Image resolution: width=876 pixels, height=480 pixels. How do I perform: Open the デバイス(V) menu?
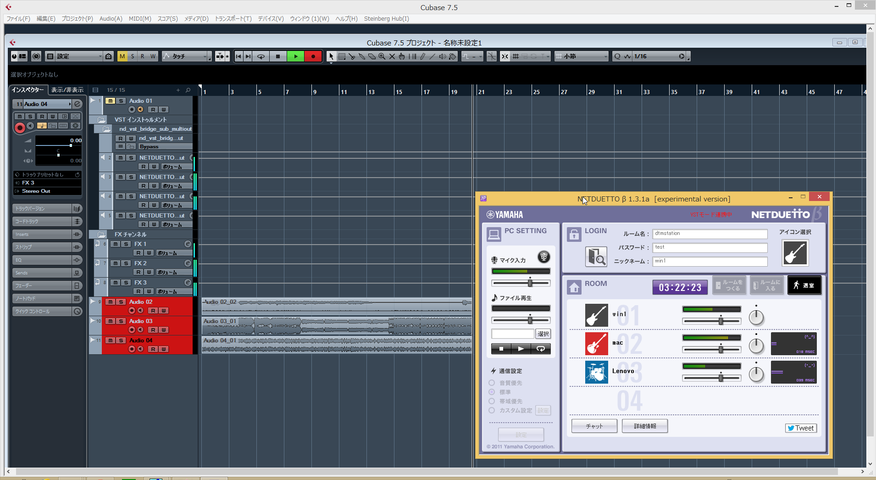[271, 19]
